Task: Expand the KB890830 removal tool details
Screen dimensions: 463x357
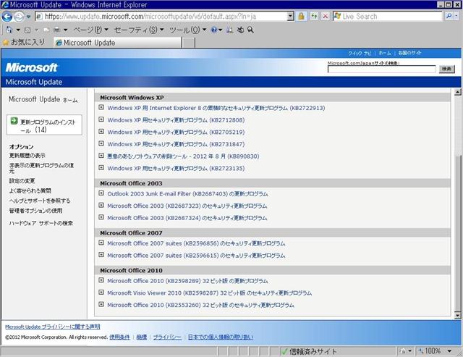Action: (101, 156)
